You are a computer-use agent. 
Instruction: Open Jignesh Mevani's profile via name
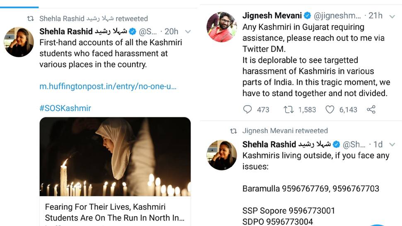(272, 16)
